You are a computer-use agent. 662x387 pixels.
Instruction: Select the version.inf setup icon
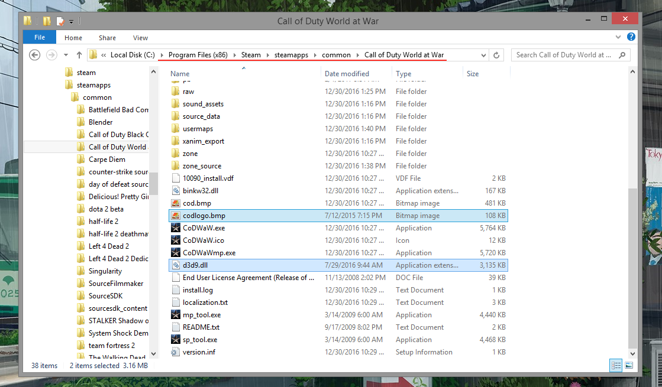coord(176,352)
